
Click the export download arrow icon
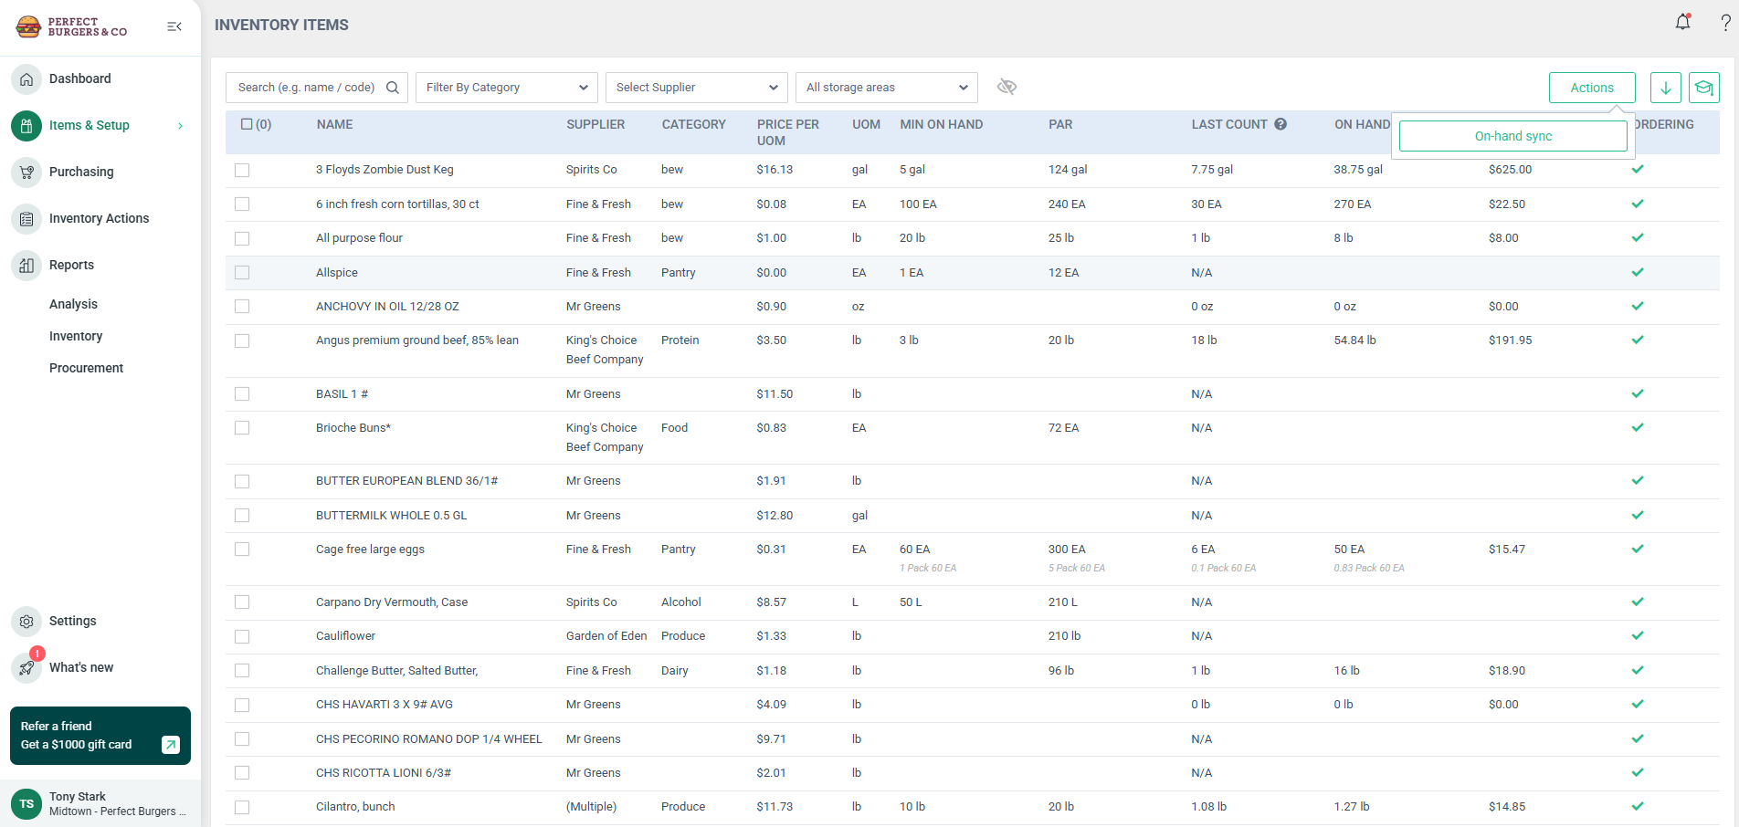tap(1665, 88)
